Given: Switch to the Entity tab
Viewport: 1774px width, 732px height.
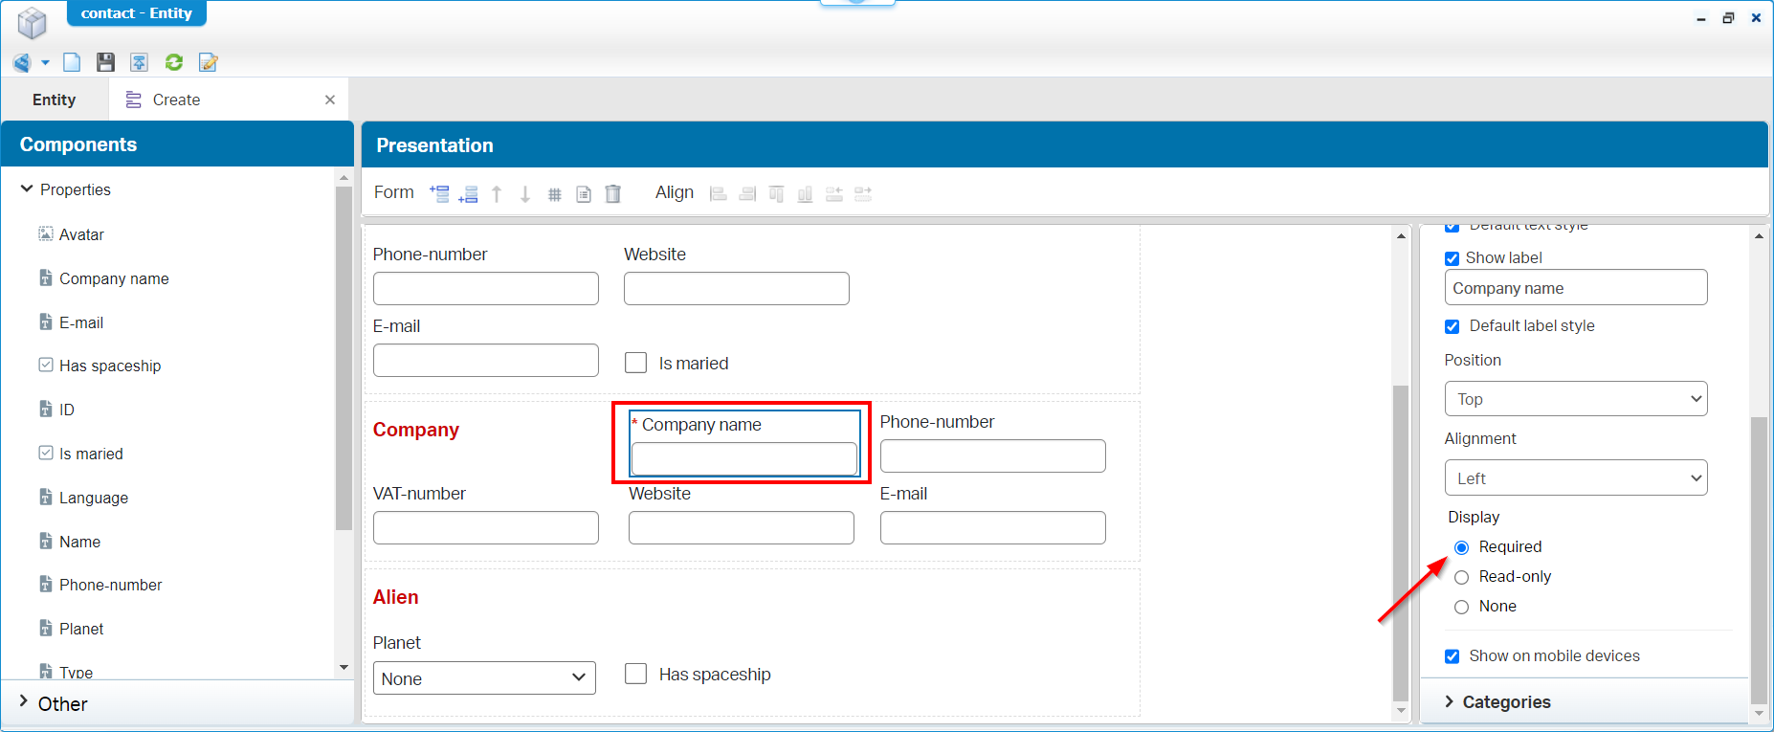Looking at the screenshot, I should point(55,100).
